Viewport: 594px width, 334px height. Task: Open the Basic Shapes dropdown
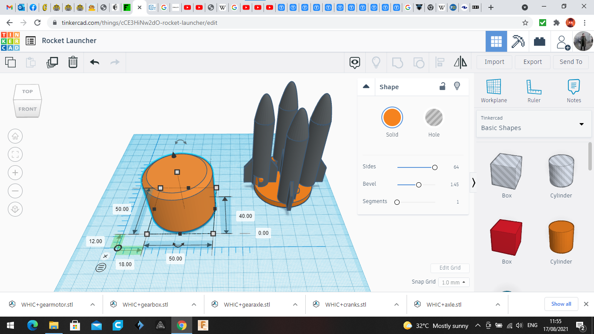coord(534,124)
